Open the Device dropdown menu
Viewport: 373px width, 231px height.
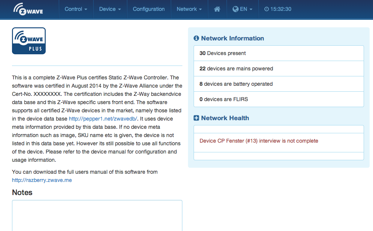[110, 9]
